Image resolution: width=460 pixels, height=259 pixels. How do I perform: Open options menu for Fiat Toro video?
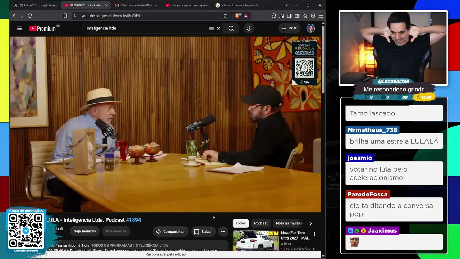click(314, 234)
